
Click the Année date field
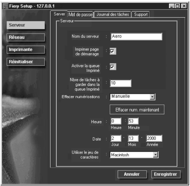(x=154, y=138)
